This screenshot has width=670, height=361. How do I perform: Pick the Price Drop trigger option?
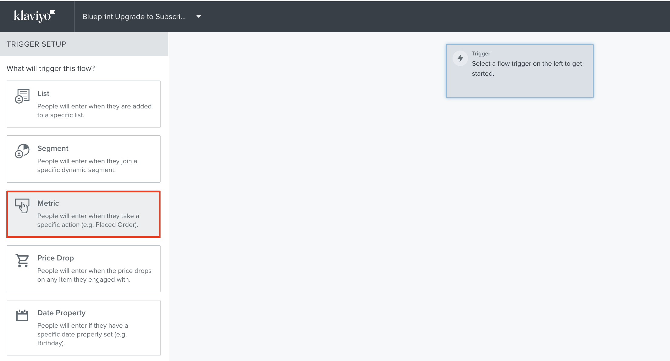tap(84, 269)
